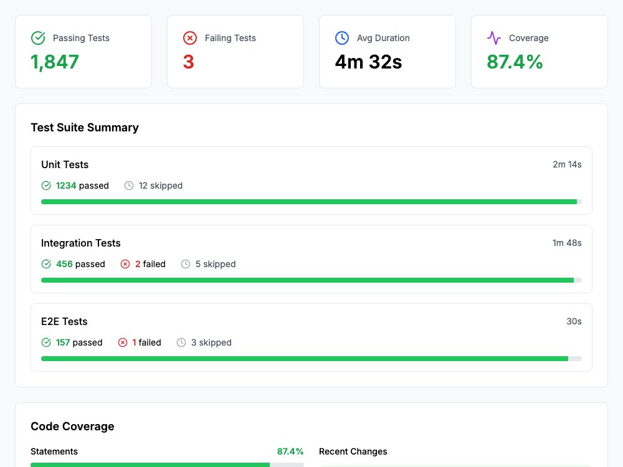Click the 4m 32s average duration value
623x467 pixels.
click(368, 62)
